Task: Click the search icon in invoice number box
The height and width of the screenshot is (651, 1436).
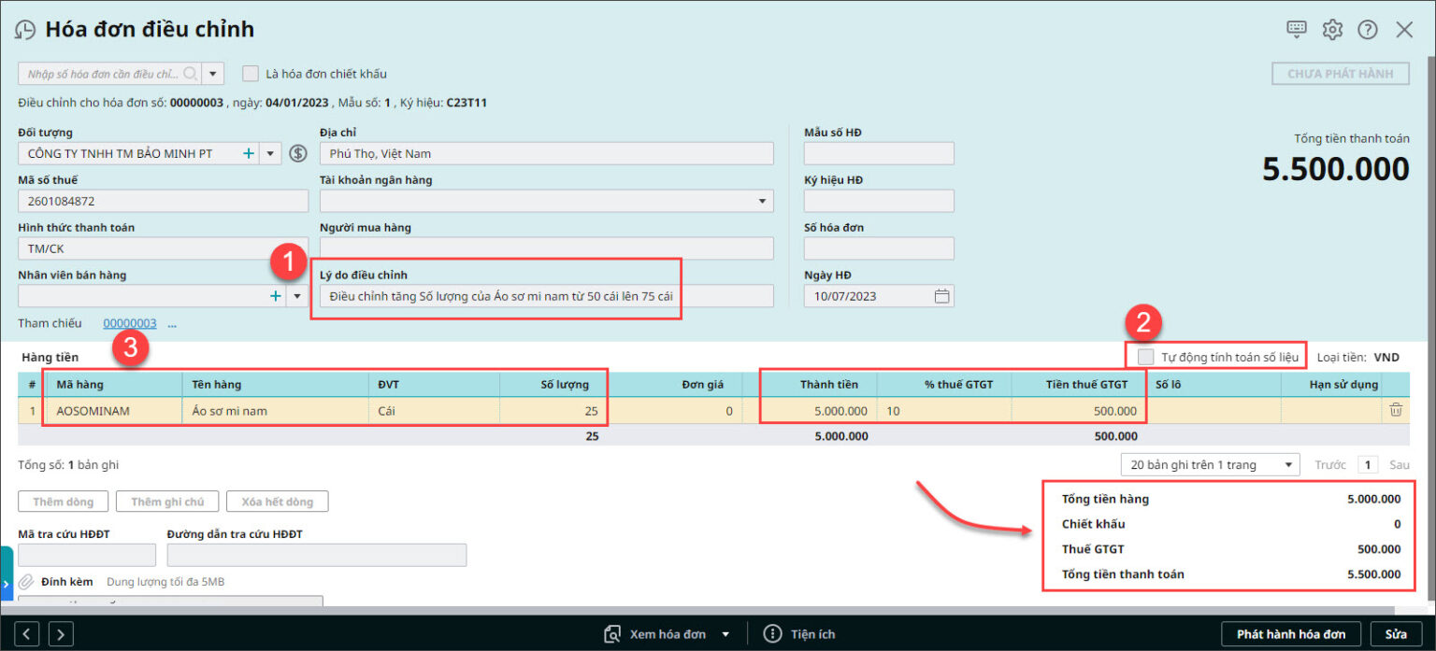Action: [x=190, y=74]
